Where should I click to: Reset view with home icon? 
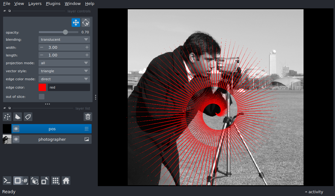66,181
